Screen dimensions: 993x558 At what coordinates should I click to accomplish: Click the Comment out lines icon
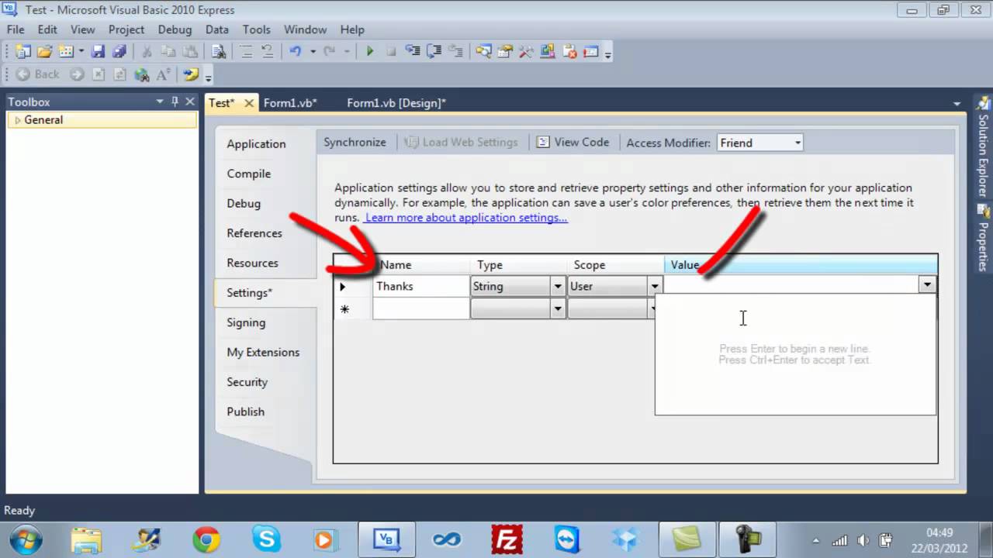pyautogui.click(x=246, y=52)
